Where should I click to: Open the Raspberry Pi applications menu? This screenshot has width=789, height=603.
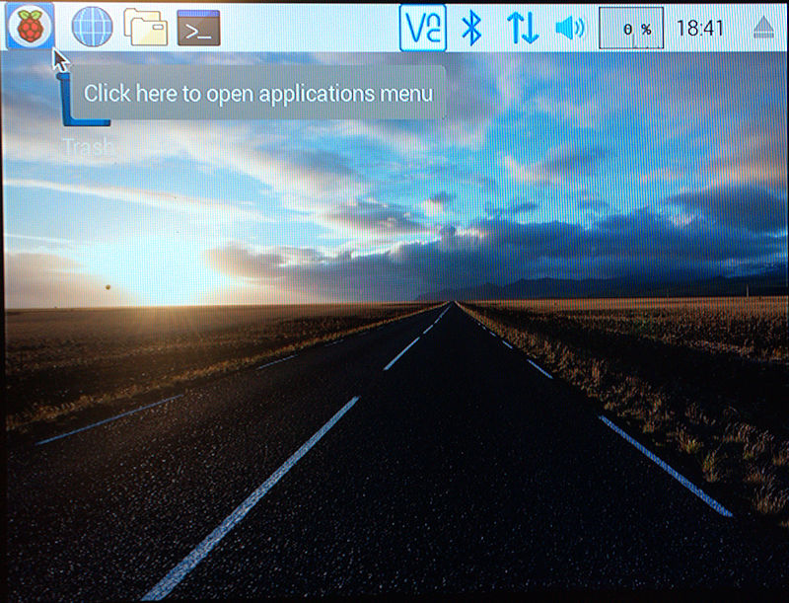31,27
